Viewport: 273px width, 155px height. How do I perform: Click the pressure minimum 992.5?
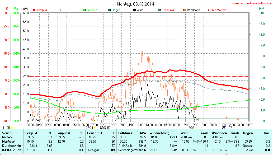pyautogui.click(x=142, y=137)
